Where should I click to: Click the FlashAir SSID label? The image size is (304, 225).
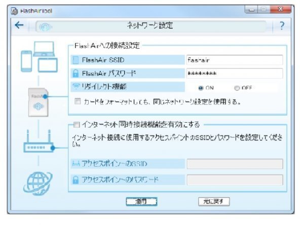pos(103,60)
